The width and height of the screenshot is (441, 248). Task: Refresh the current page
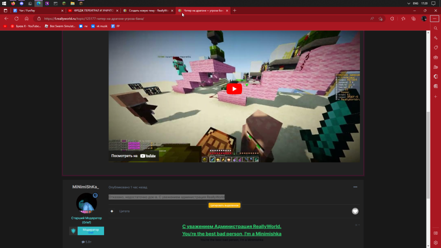point(16,19)
